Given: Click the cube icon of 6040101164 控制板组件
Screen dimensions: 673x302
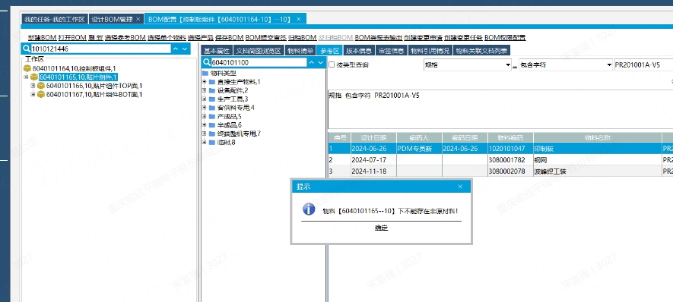Looking at the screenshot, I should click(27, 68).
